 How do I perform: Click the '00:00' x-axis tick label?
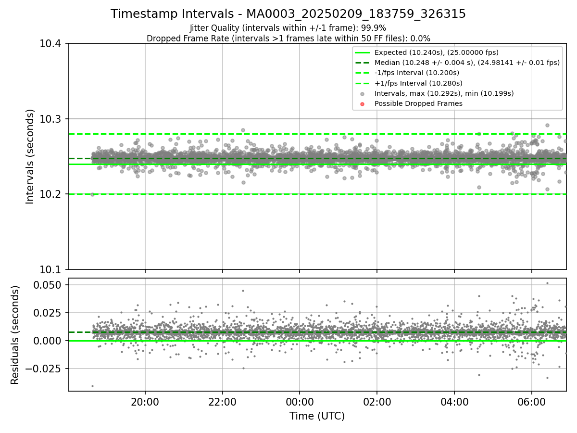coord(300,402)
